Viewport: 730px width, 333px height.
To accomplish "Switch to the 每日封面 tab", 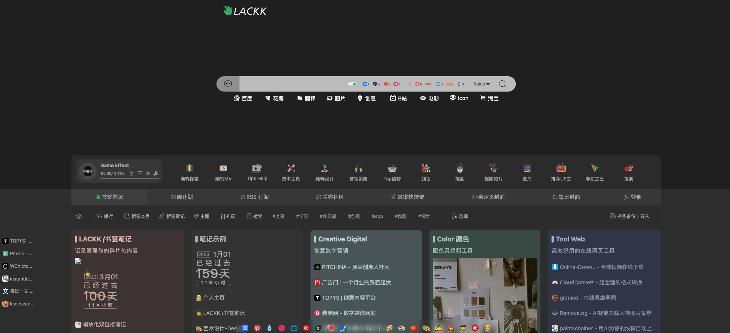I will (566, 197).
